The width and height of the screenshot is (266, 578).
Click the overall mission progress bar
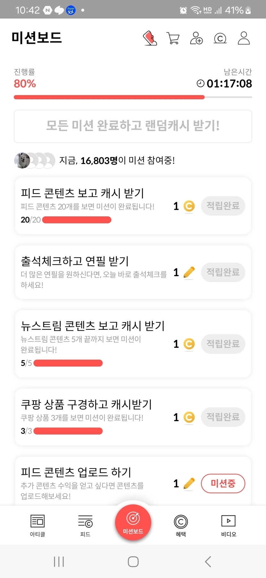(133, 97)
